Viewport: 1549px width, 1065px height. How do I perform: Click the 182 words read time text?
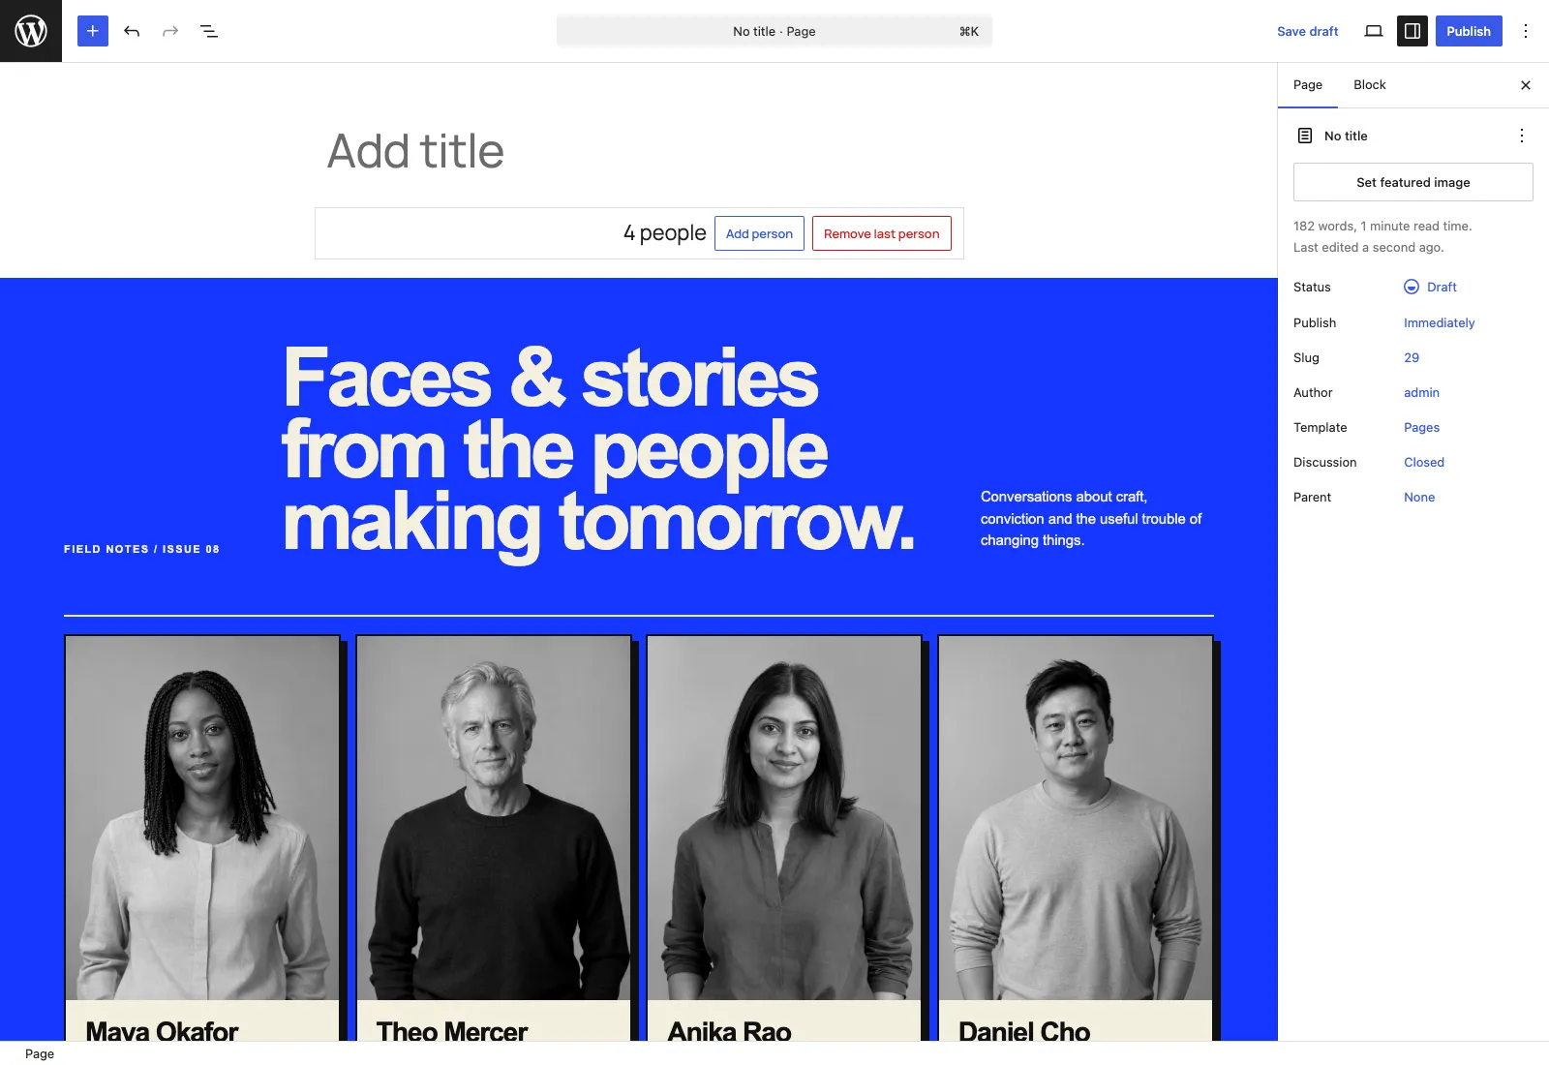point(1382,226)
